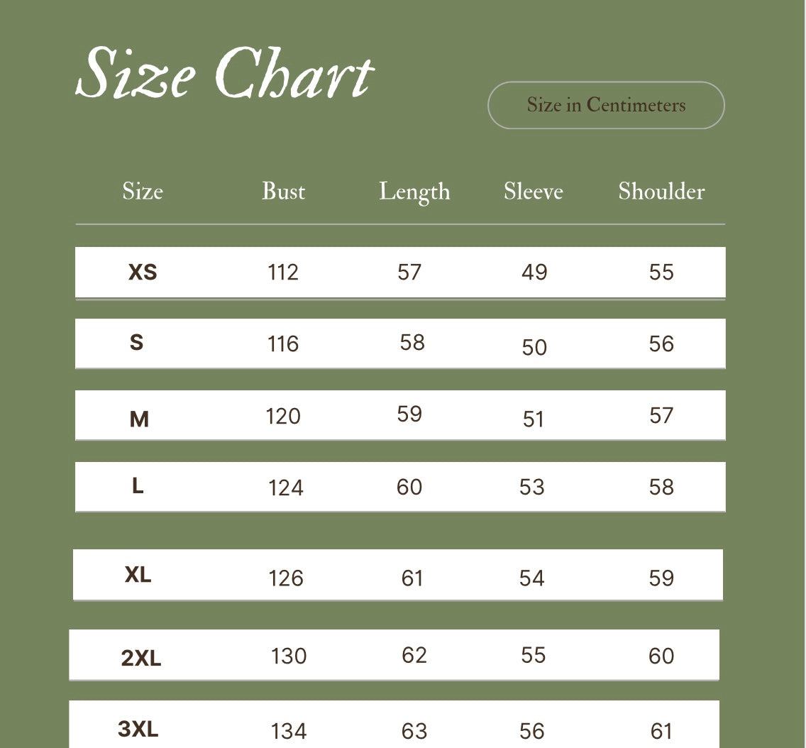The image size is (806, 748).
Task: Click bust value 112 for XS
Action: point(283,273)
